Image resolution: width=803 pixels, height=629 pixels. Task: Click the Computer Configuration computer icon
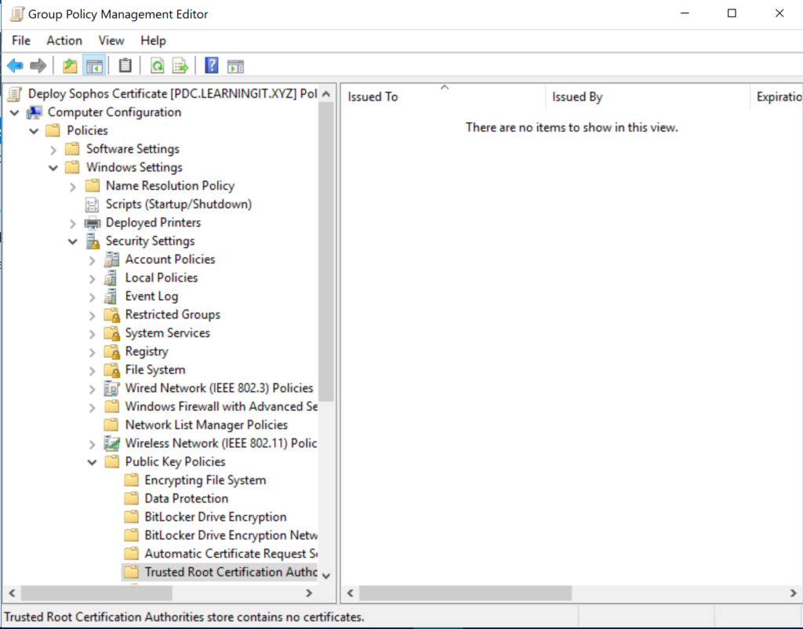35,112
